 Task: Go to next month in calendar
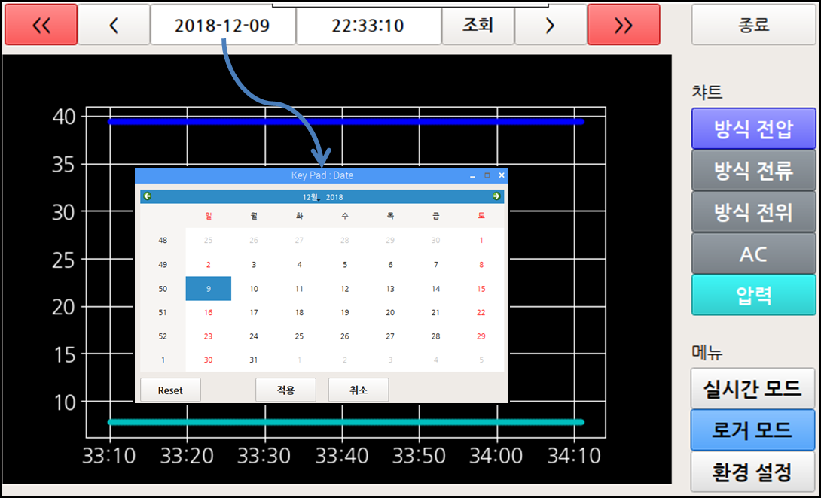point(496,196)
